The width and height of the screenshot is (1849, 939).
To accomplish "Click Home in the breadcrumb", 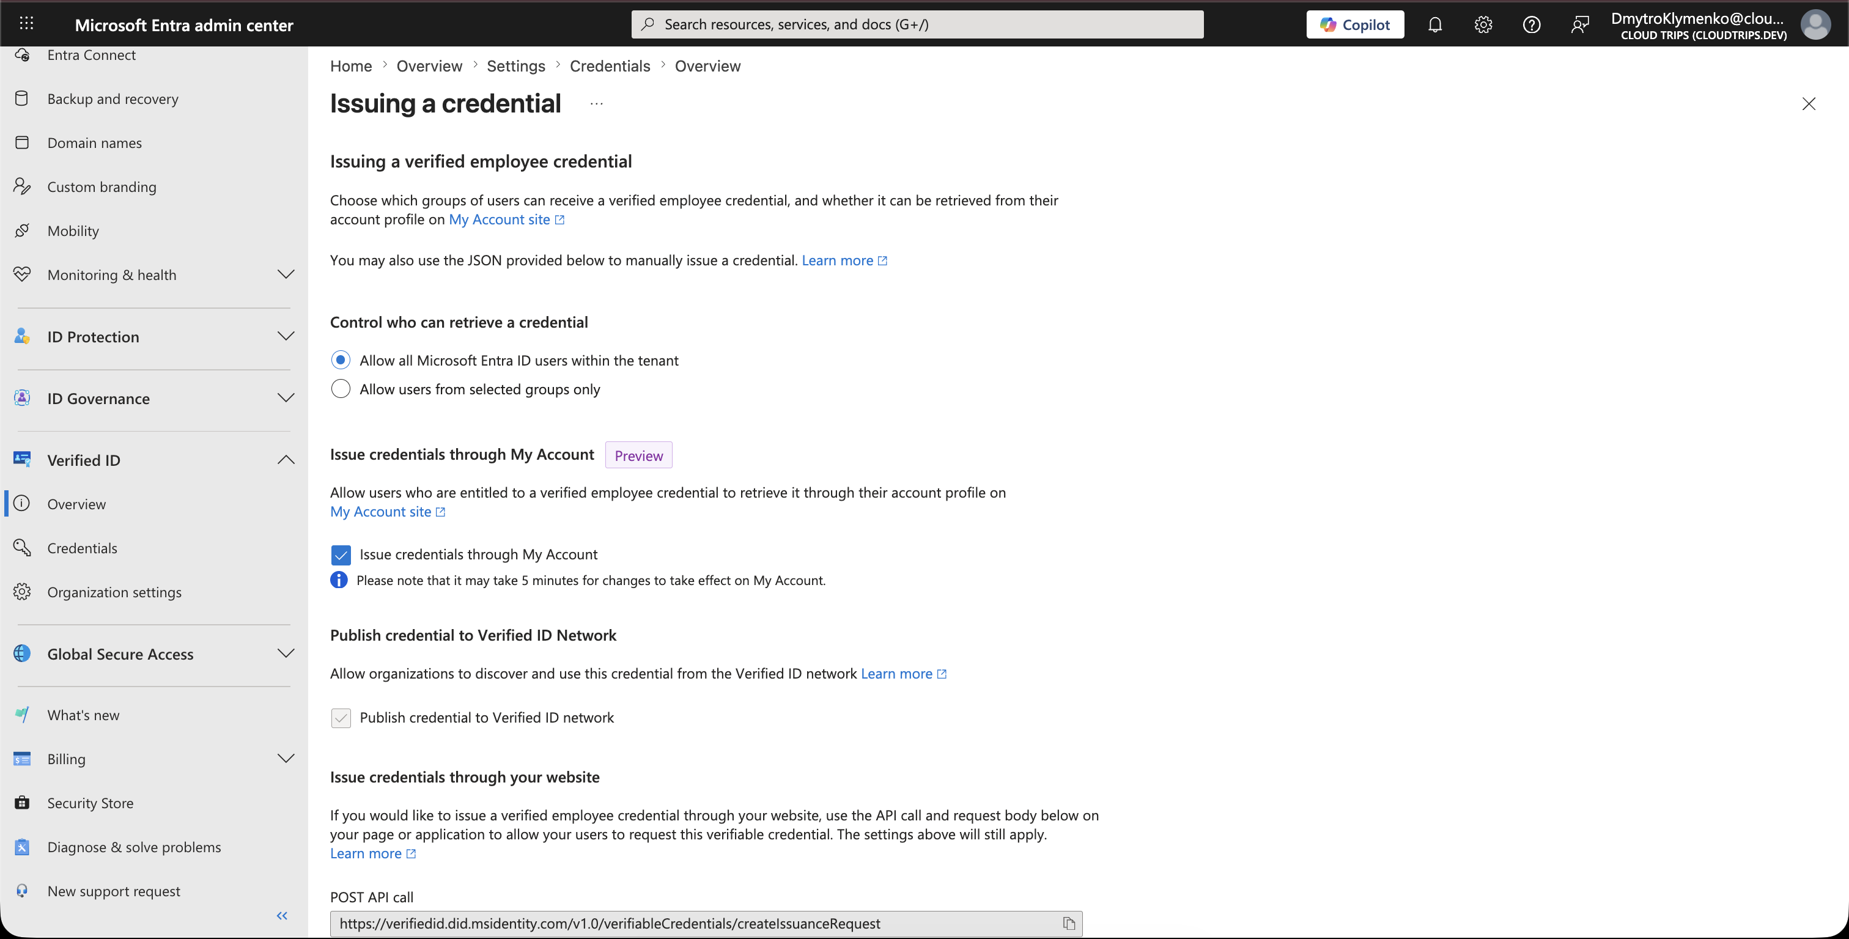I will [x=351, y=66].
